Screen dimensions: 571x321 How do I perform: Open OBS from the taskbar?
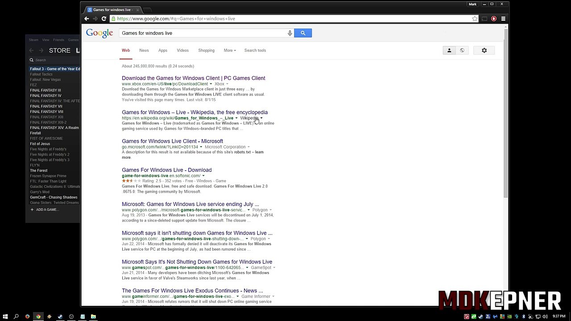pyautogui.click(x=71, y=317)
